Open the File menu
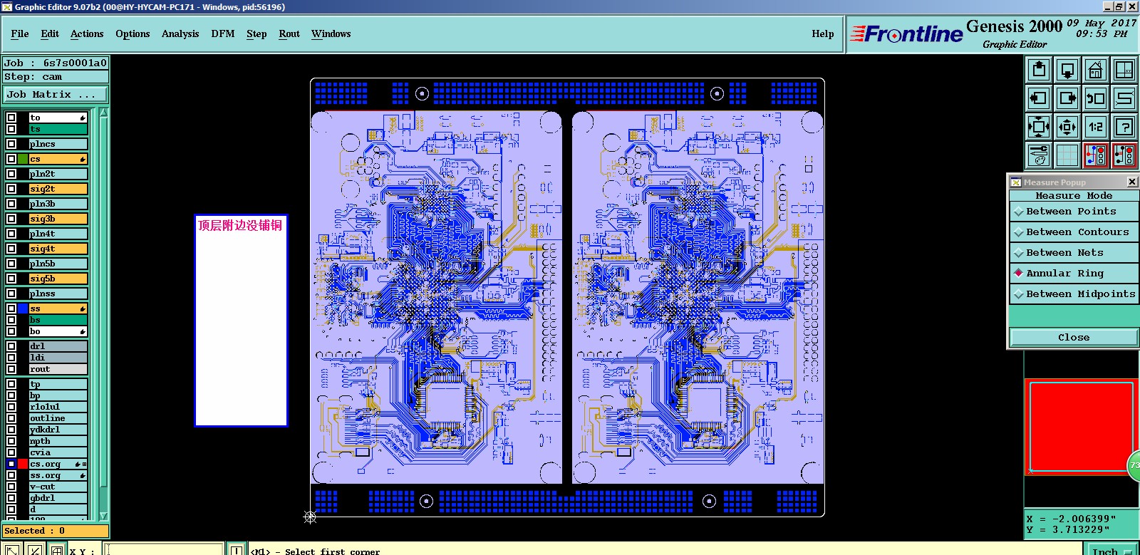This screenshot has width=1140, height=555. (20, 33)
